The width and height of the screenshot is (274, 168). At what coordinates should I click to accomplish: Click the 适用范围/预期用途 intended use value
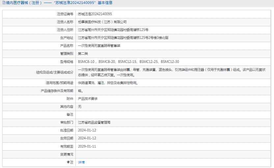(108, 83)
